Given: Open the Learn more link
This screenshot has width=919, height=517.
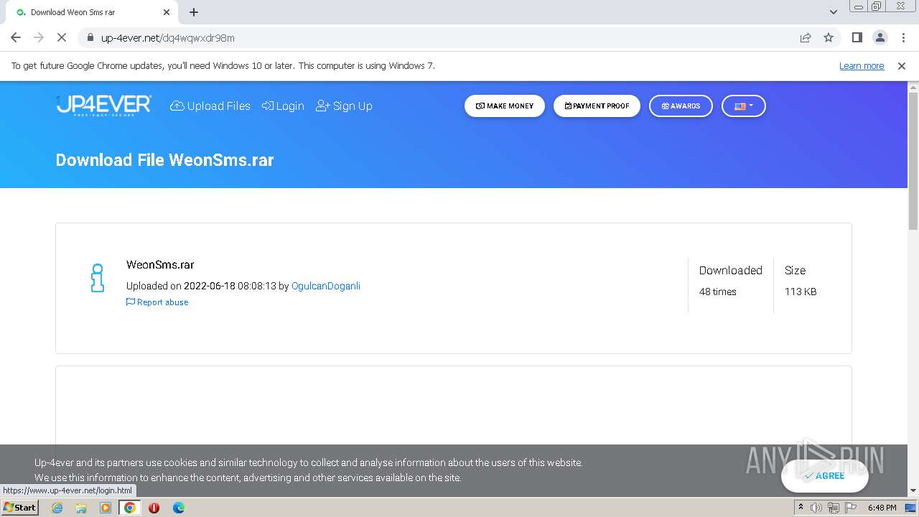Looking at the screenshot, I should coord(862,65).
